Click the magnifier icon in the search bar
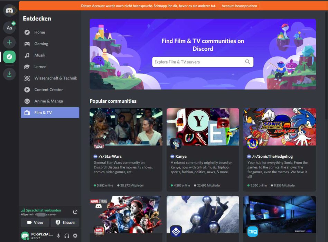This screenshot has height=242, width=328. 247,62
